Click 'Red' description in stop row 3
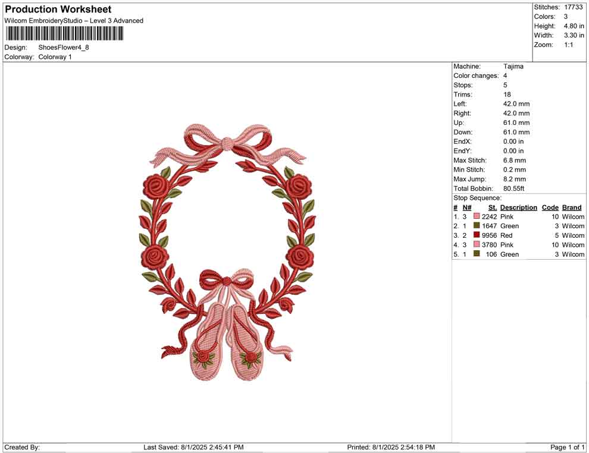Viewport: 589px width, 453px height. tap(506, 235)
